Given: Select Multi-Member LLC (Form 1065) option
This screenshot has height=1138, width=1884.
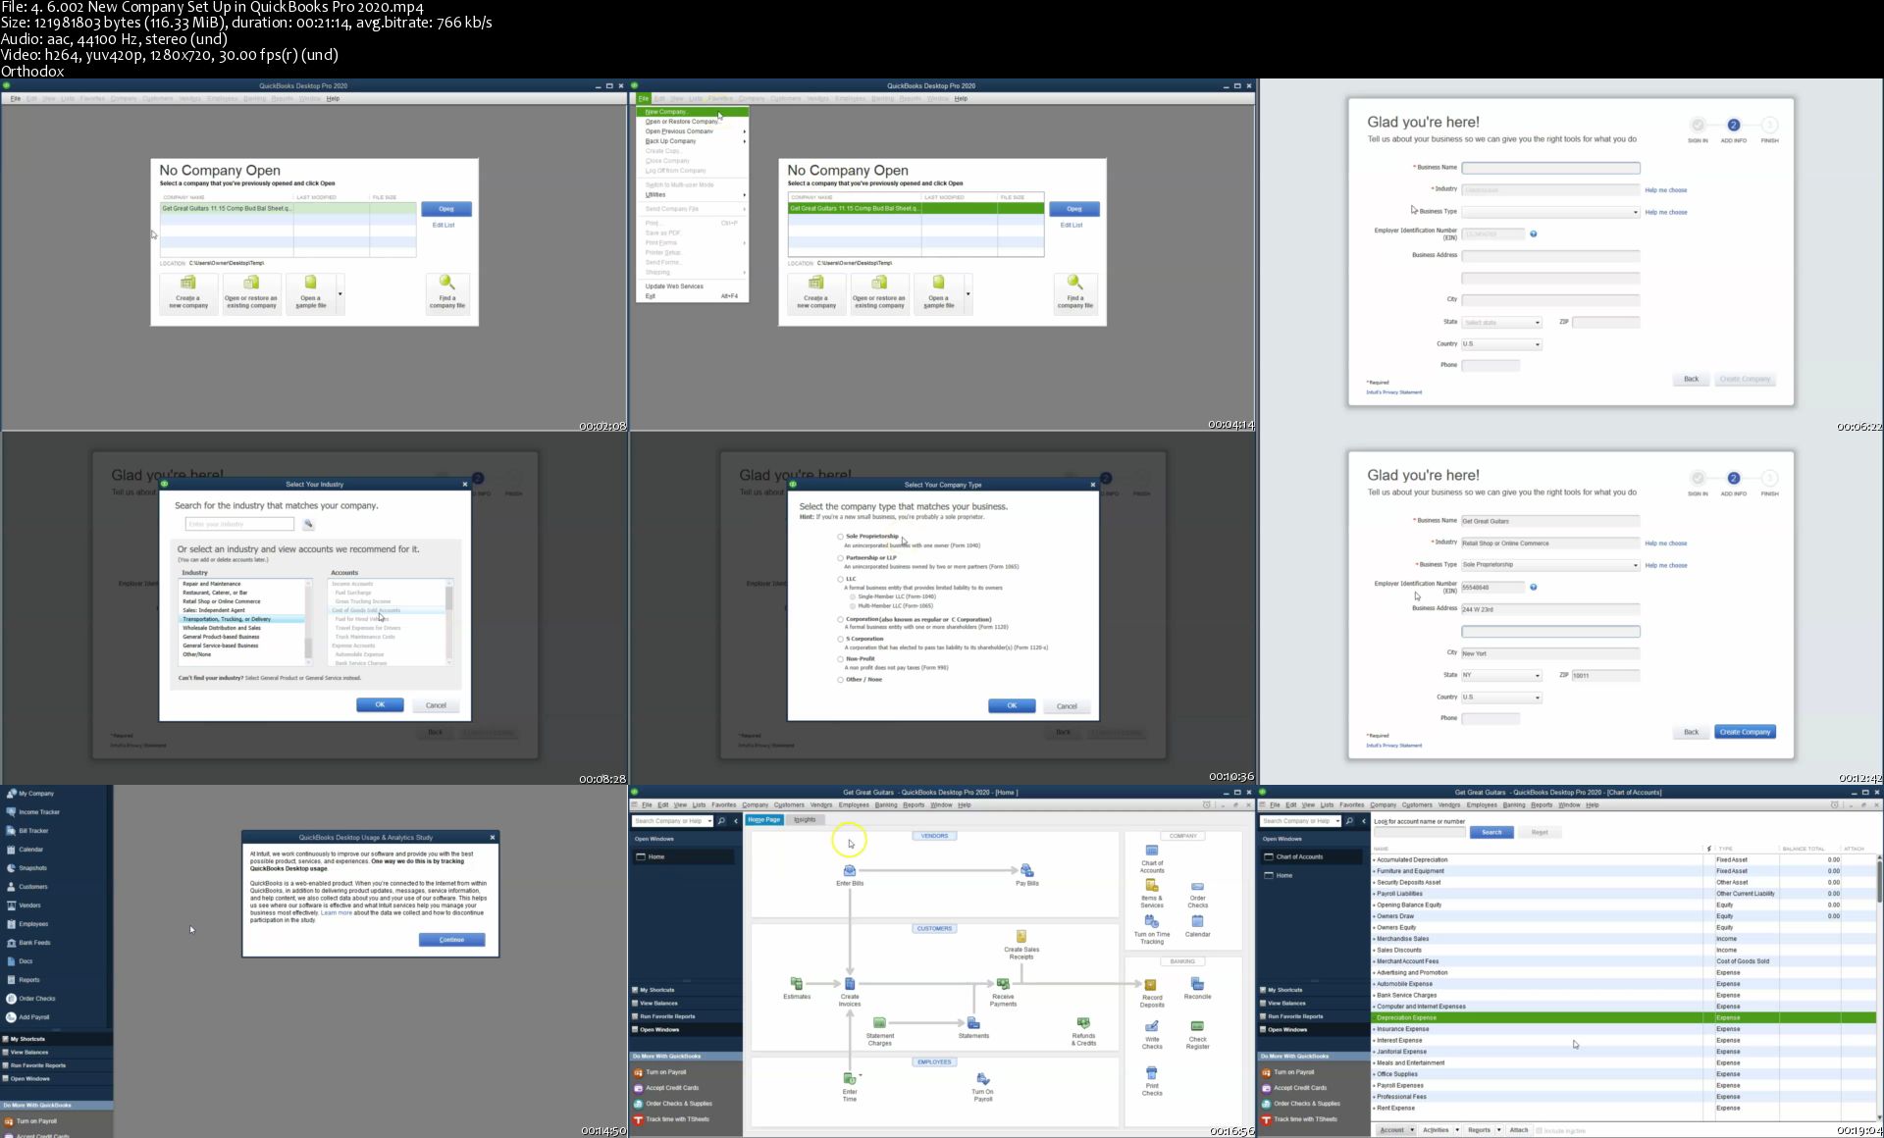Looking at the screenshot, I should point(853,606).
